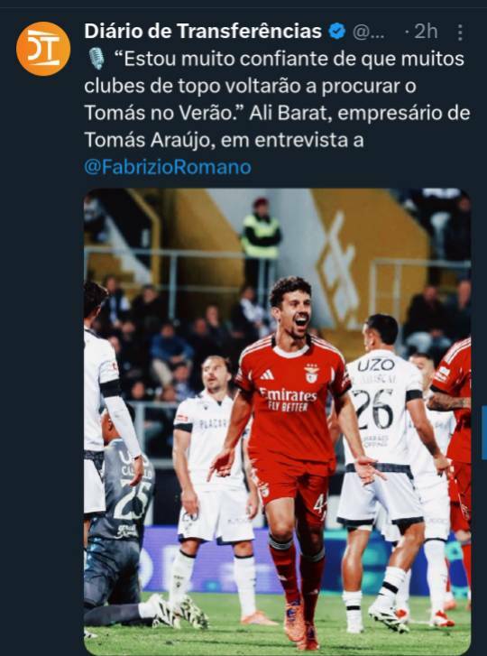Open the Diário de Transferências profile avatar

click(43, 49)
